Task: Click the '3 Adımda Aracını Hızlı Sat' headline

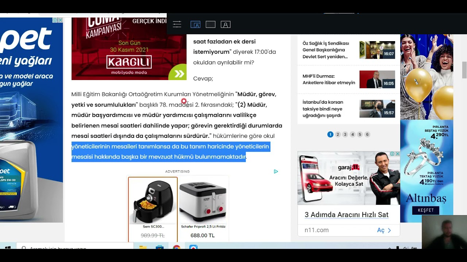Action: click(x=347, y=215)
